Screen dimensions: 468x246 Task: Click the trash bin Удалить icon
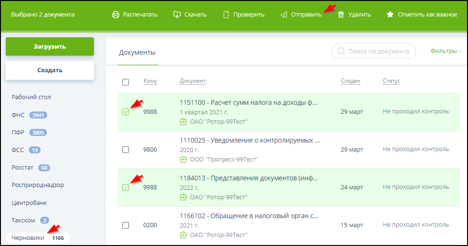340,15
